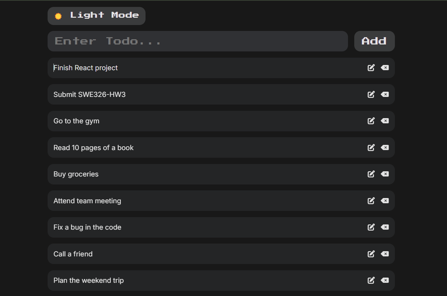Viewport: 447px width, 296px height.
Task: Delete the 'Submit SWE326-HW3' todo
Action: [384, 94]
